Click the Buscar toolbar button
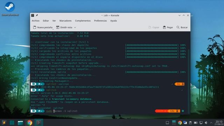Image resolution: width=224 pixels, height=126 pixels. tap(182, 27)
